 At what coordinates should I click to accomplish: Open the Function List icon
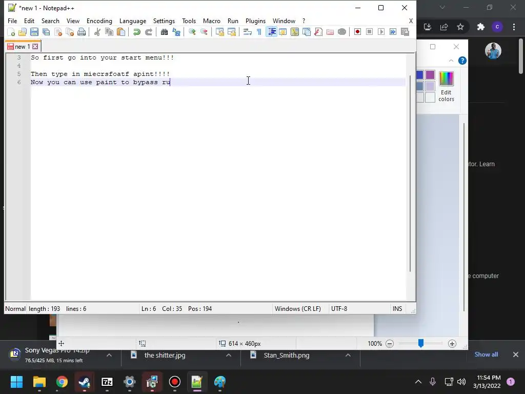click(x=318, y=32)
